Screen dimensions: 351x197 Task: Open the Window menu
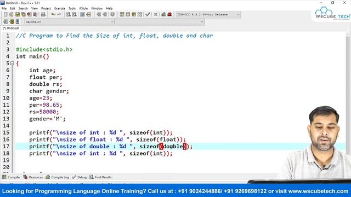97,8
